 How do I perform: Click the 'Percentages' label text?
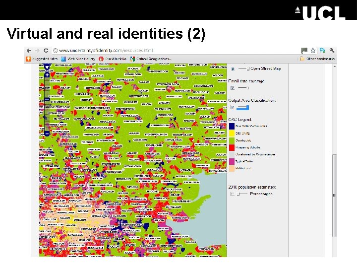261,194
